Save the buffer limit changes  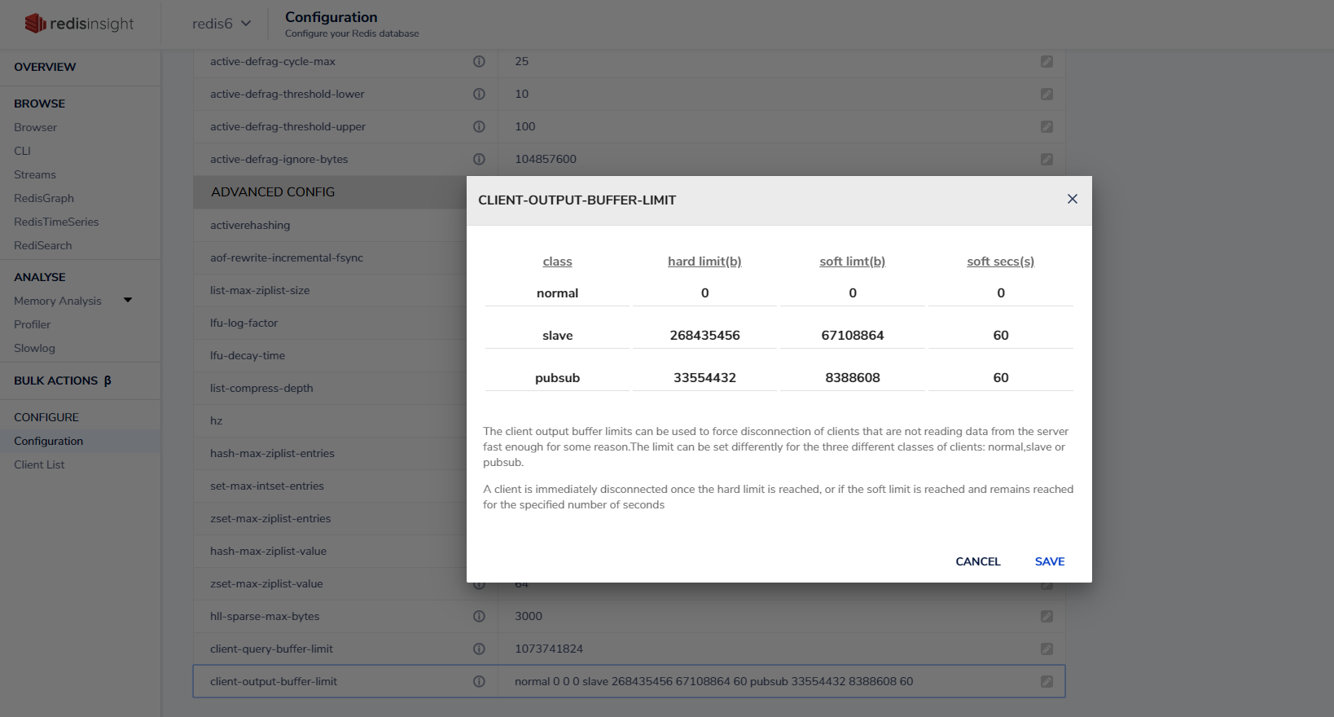1050,561
